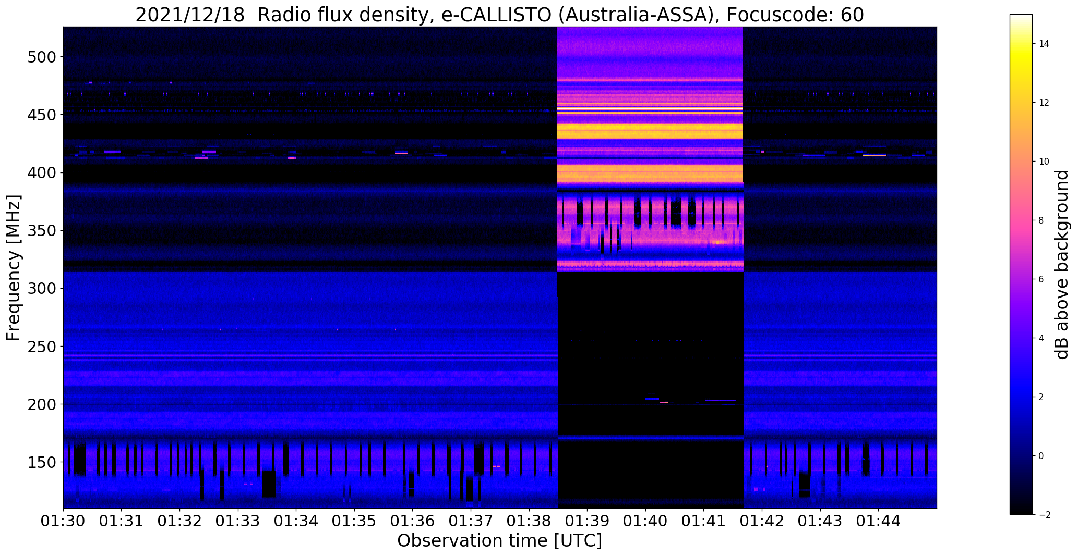This screenshot has height=556, width=1078.
Task: Click the 01:41 time tick label
Action: 704,521
